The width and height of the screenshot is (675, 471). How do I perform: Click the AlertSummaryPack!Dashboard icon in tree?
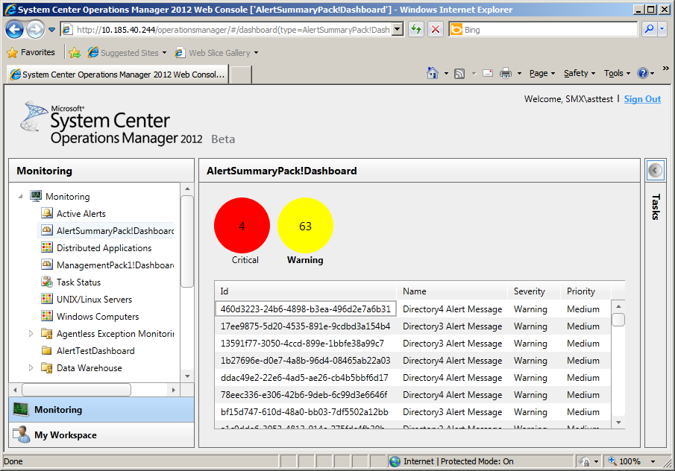(47, 230)
